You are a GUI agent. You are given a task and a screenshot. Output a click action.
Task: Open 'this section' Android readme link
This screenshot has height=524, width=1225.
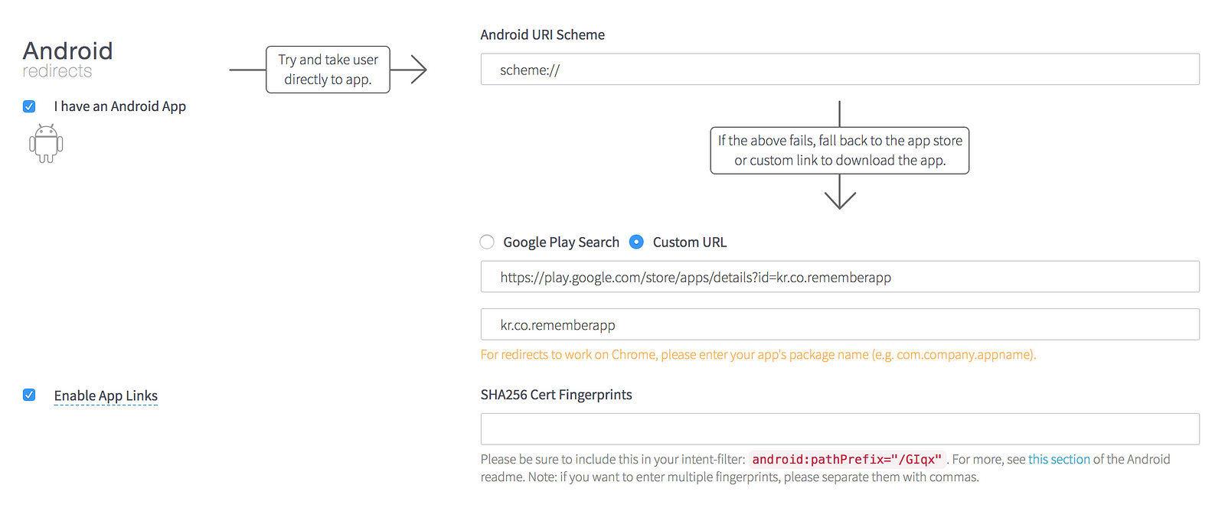1059,459
